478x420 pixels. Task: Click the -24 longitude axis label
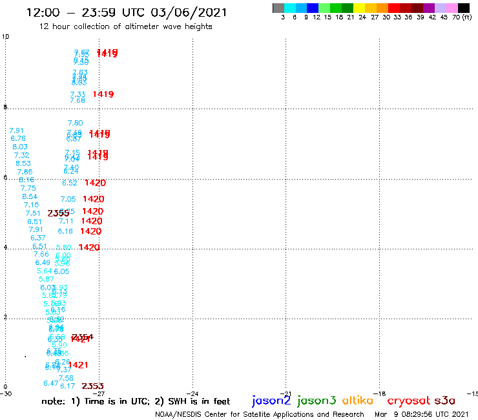click(x=192, y=394)
